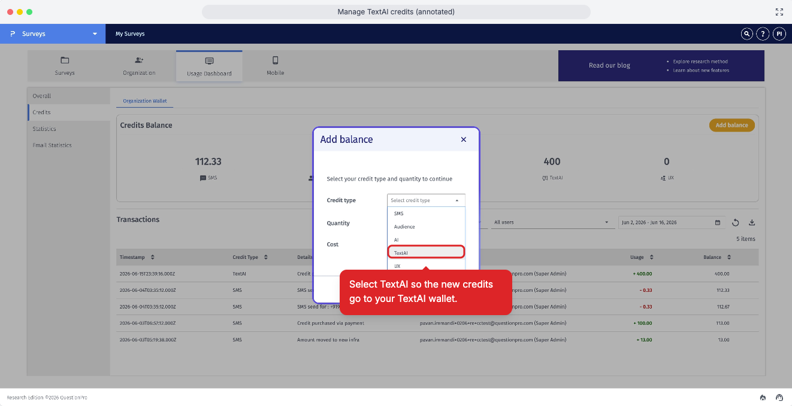This screenshot has height=406, width=792.
Task: Close the Add balance dialog
Action: point(463,139)
